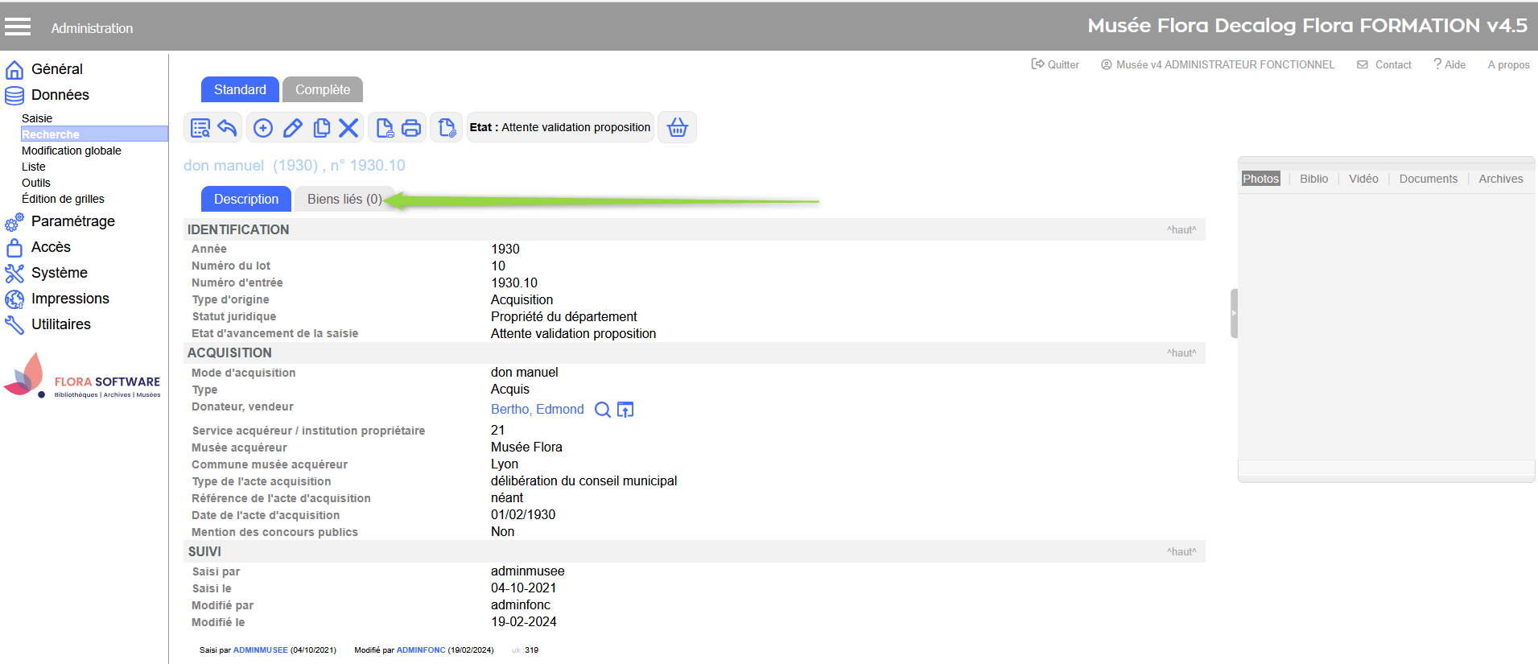
Task: Click the back arrow return icon
Action: coord(228,128)
